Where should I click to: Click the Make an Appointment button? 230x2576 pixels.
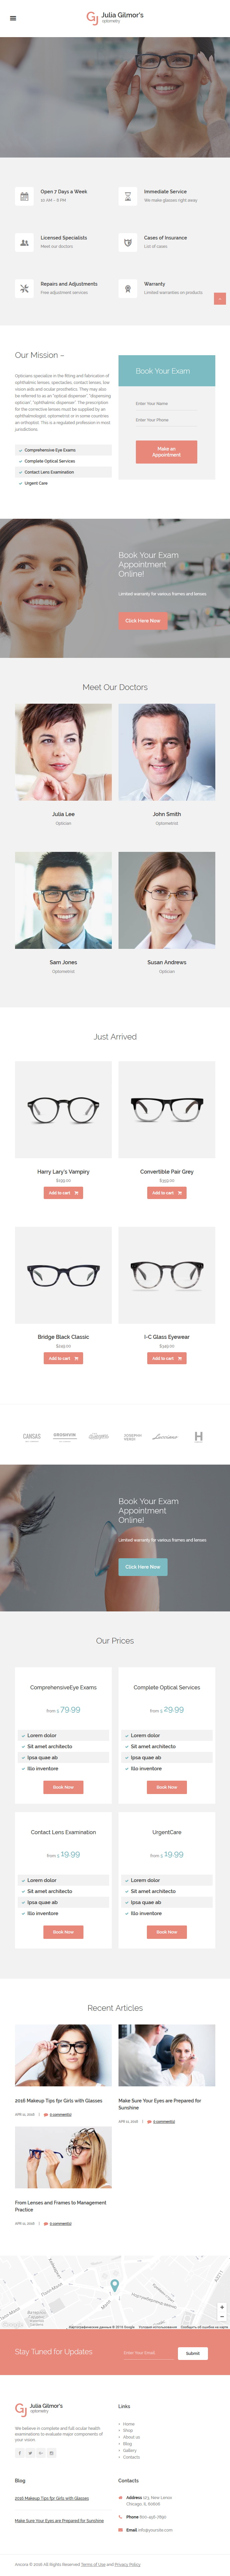click(x=166, y=452)
